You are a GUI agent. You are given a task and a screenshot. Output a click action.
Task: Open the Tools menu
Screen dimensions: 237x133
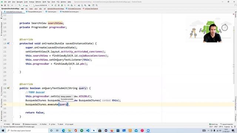[x=53, y=2]
